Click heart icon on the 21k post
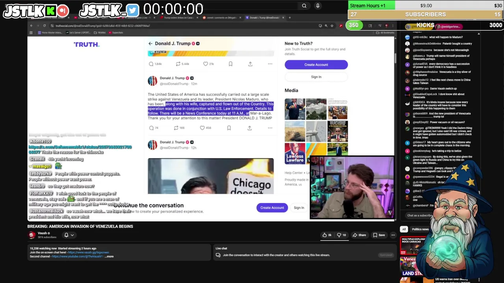Screen dimensions: 504x283 click(x=206, y=64)
